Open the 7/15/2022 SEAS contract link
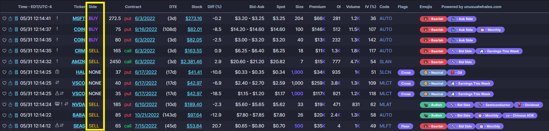 coord(146,126)
